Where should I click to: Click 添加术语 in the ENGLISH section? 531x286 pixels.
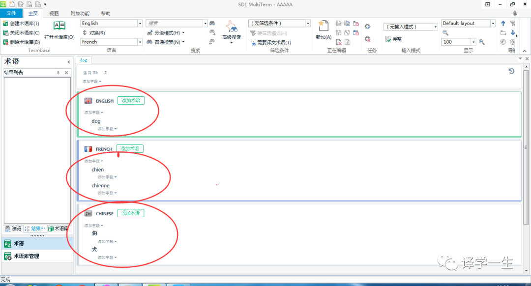coord(131,101)
